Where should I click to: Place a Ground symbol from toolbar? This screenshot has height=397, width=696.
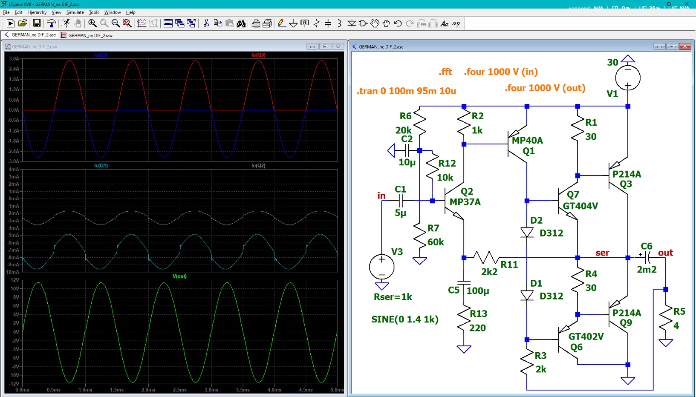tap(293, 23)
